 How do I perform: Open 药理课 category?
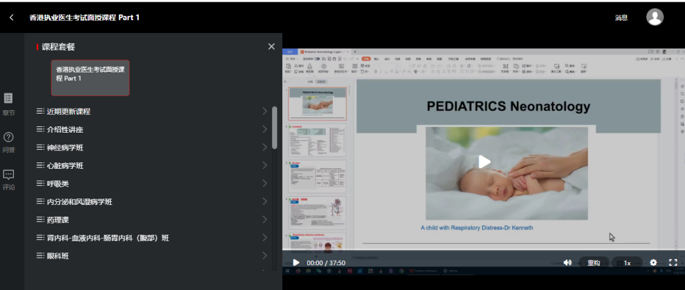pos(152,220)
